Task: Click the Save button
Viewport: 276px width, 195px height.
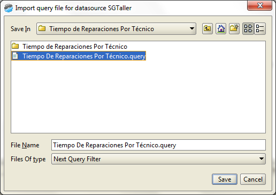Action: [225, 179]
